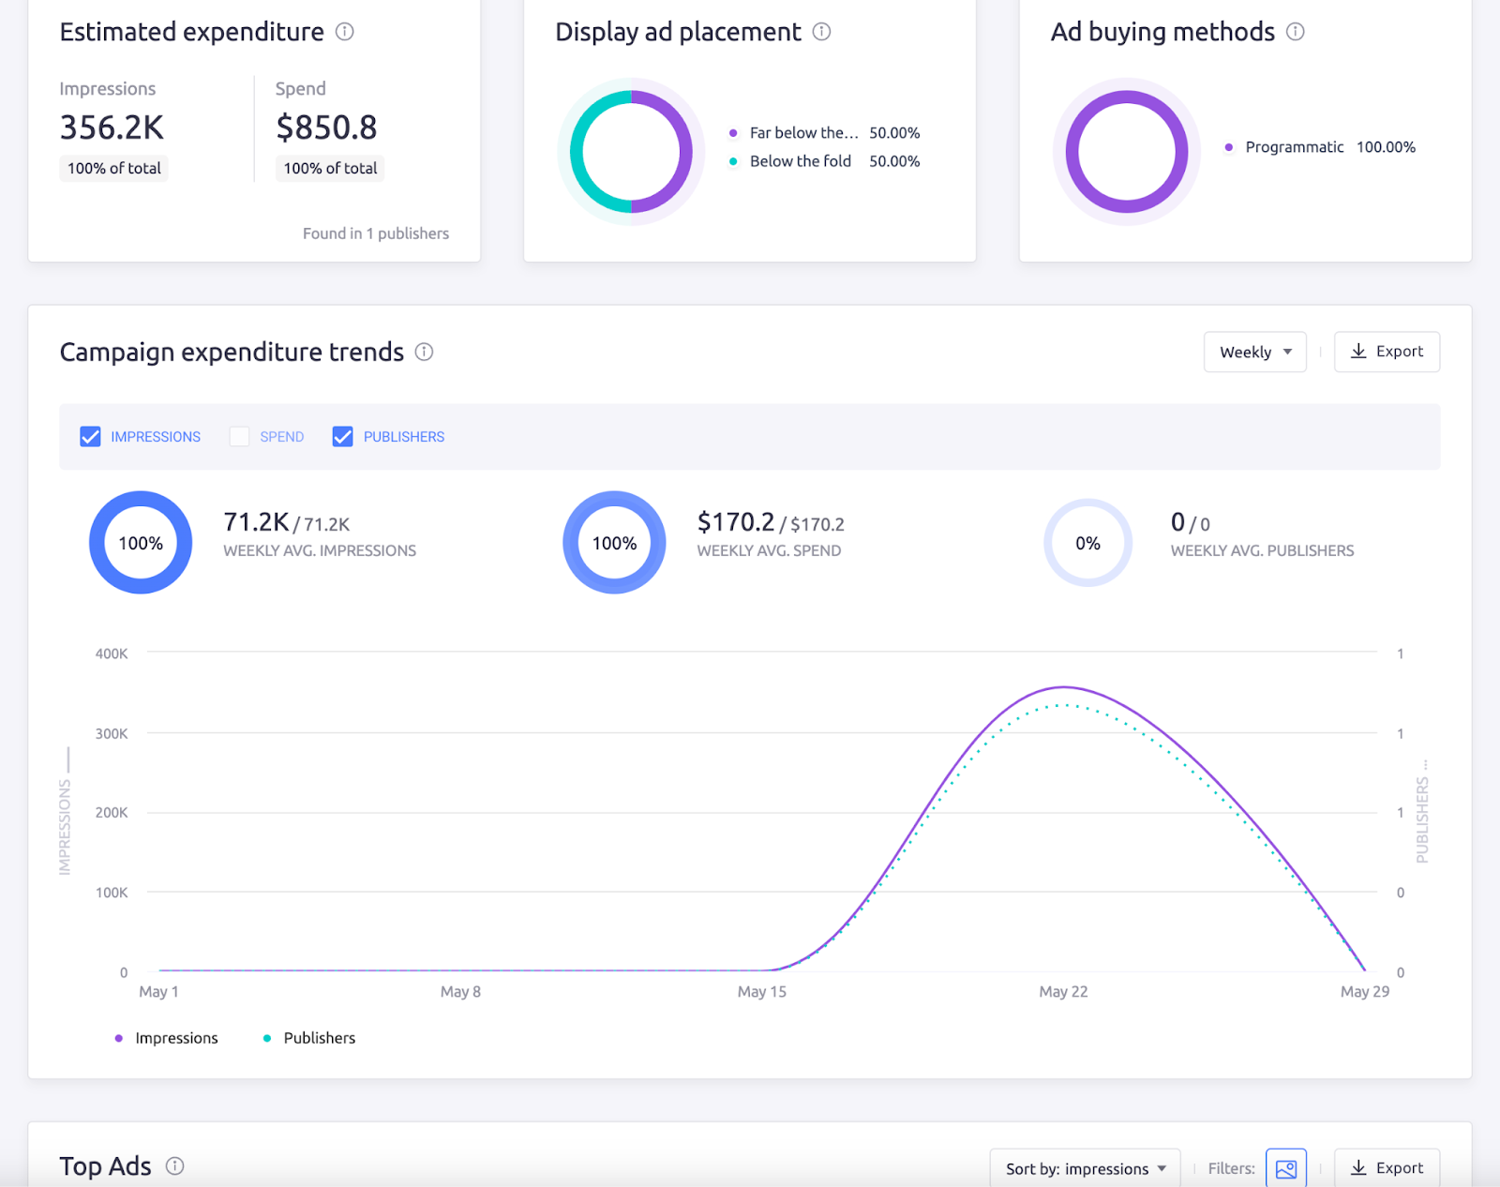Uncheck the PUBLISHERS checkbox
Image resolution: width=1500 pixels, height=1187 pixels.
click(x=342, y=437)
